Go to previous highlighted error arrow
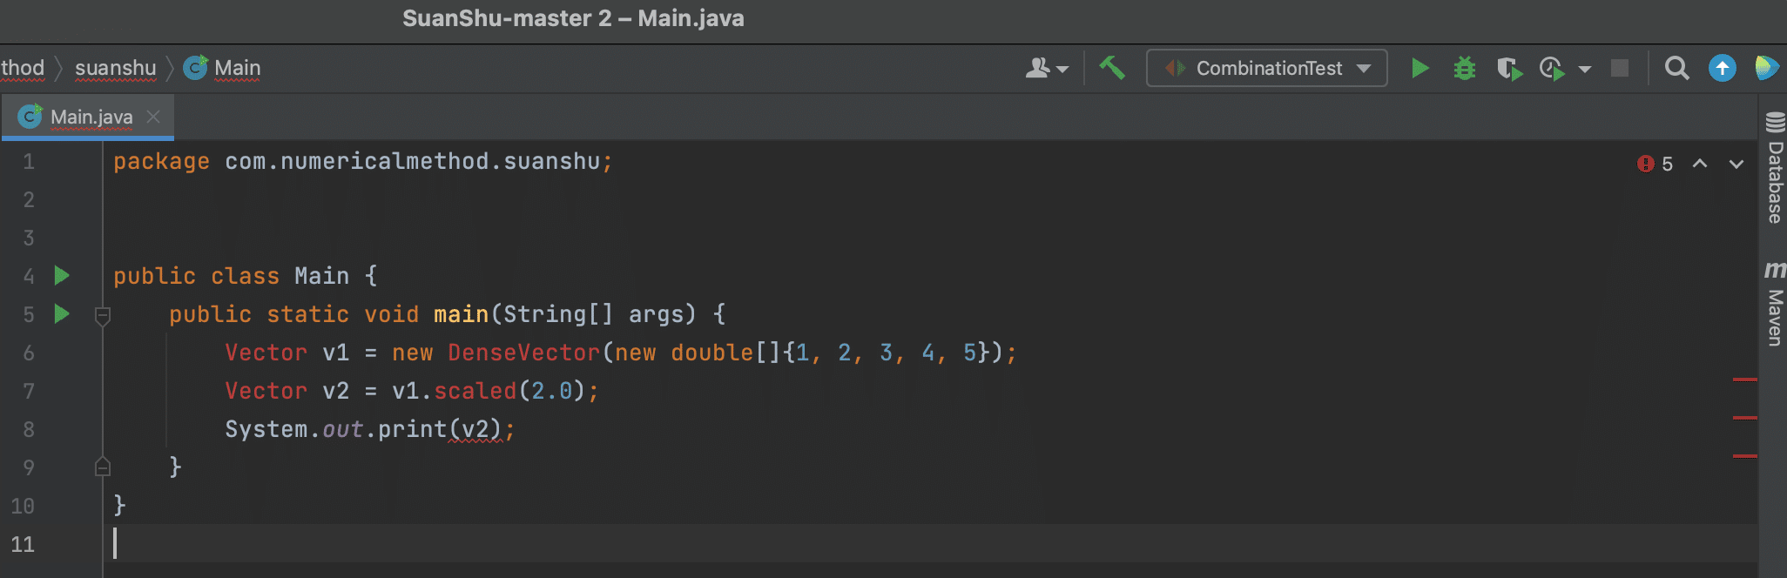Screen dimensions: 1787x578 coord(1699,164)
